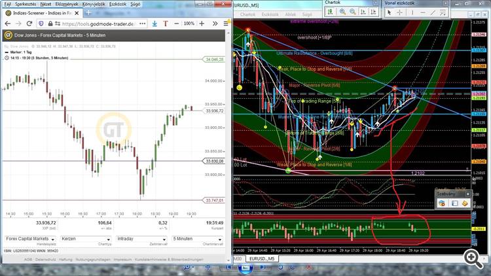Click the 33.936,72 price marker label
Image resolution: width=491 pixels, height=276 pixels.
pos(214,111)
